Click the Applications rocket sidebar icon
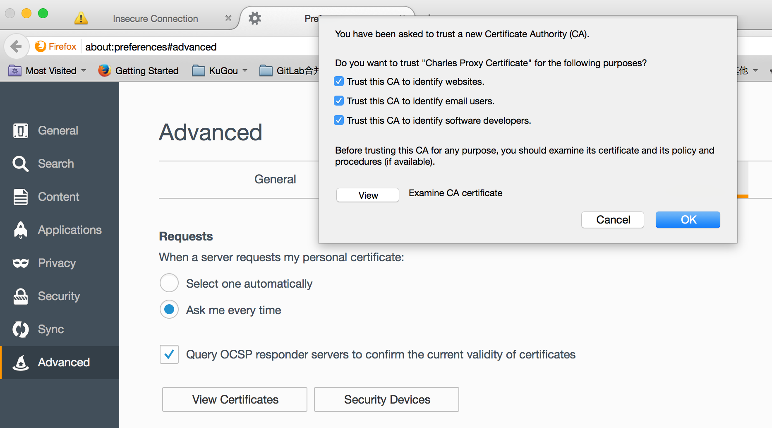 [21, 230]
